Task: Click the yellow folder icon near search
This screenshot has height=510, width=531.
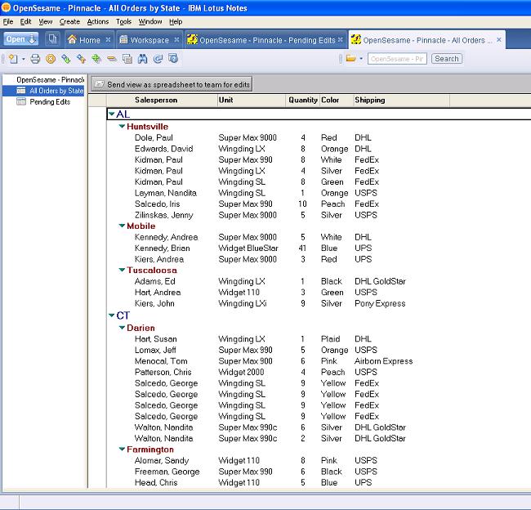Action: pos(350,59)
